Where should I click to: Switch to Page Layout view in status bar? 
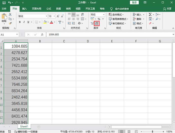click(129, 131)
